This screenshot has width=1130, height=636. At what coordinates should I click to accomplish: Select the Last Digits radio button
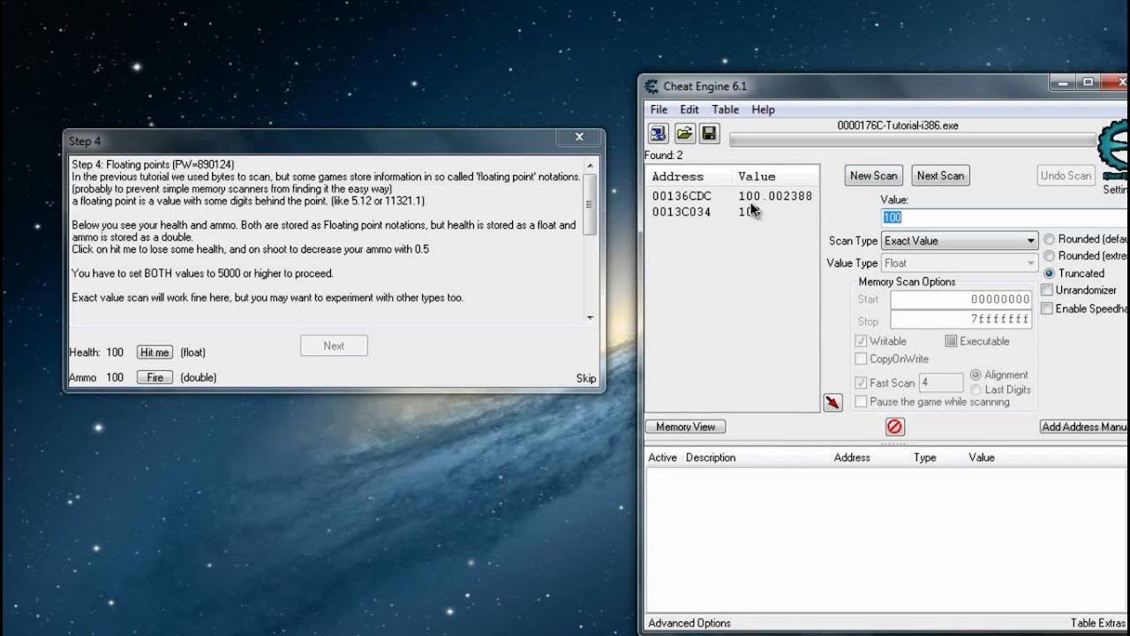pos(976,390)
